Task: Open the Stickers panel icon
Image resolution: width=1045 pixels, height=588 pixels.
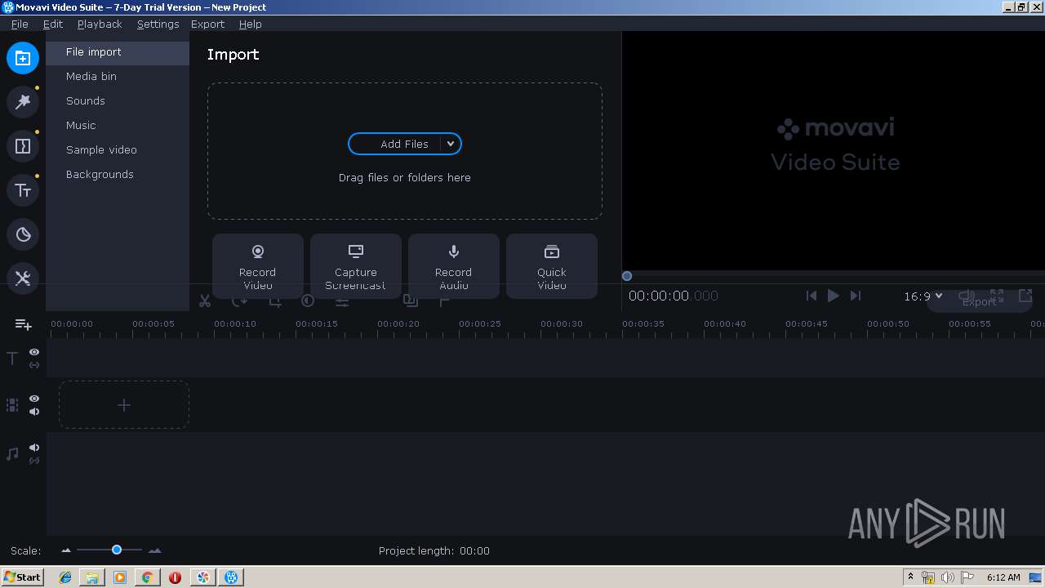Action: point(23,234)
